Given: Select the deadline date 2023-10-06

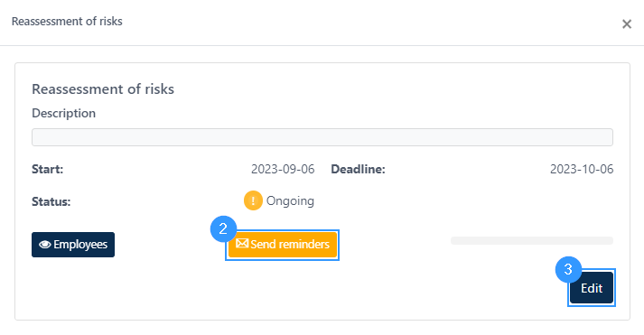Looking at the screenshot, I should [x=582, y=169].
